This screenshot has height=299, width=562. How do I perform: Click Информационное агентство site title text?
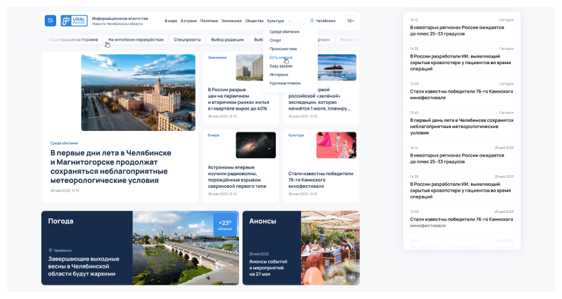tap(120, 19)
